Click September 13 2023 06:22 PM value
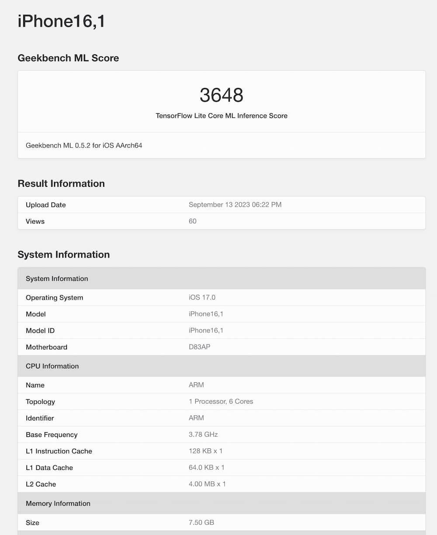Screen dimensions: 437x535 pyautogui.click(x=235, y=205)
